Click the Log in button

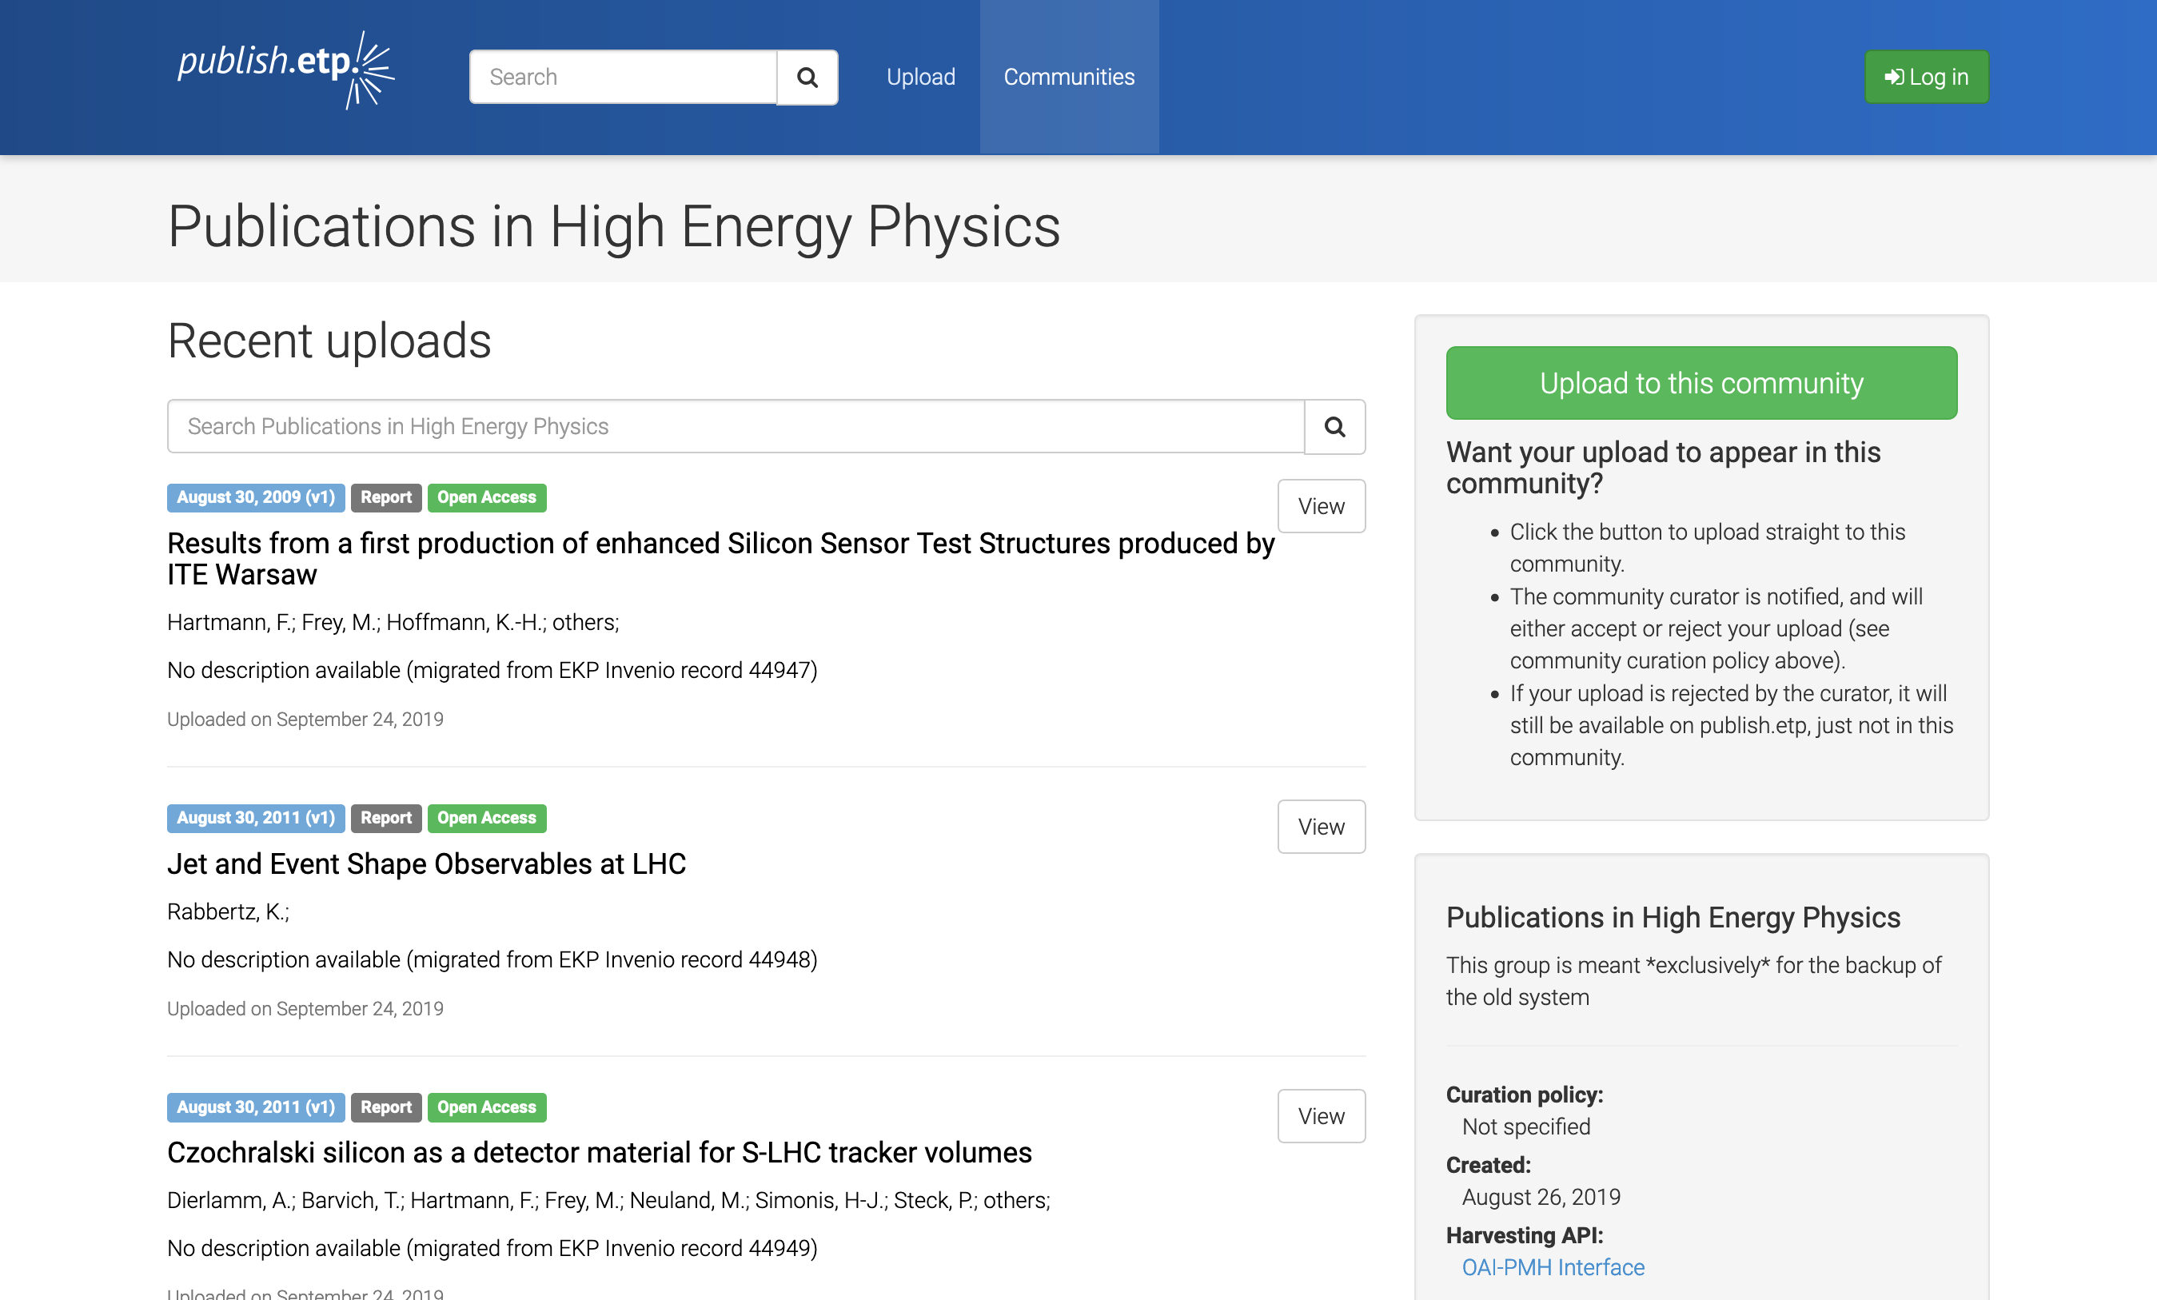pyautogui.click(x=1926, y=77)
